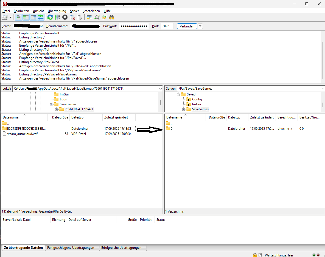The height and width of the screenshot is (257, 325).
Task: Select the E2C78DFE4B5D7ED88BEB folder row
Action: (x=68, y=129)
